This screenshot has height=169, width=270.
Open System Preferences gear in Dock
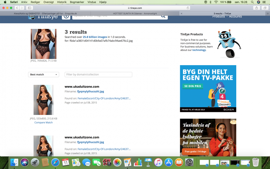[189, 163]
